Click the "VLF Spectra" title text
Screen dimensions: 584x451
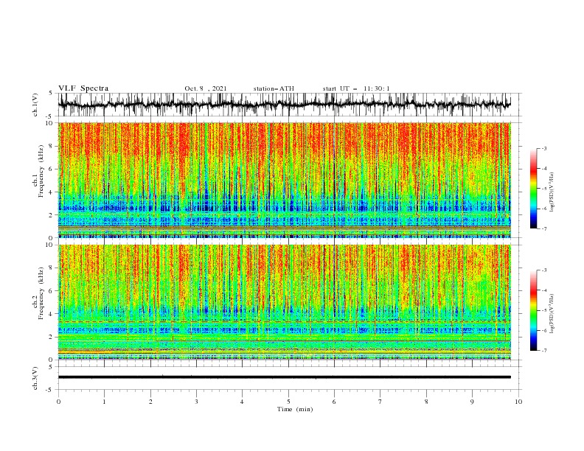pyautogui.click(x=83, y=88)
